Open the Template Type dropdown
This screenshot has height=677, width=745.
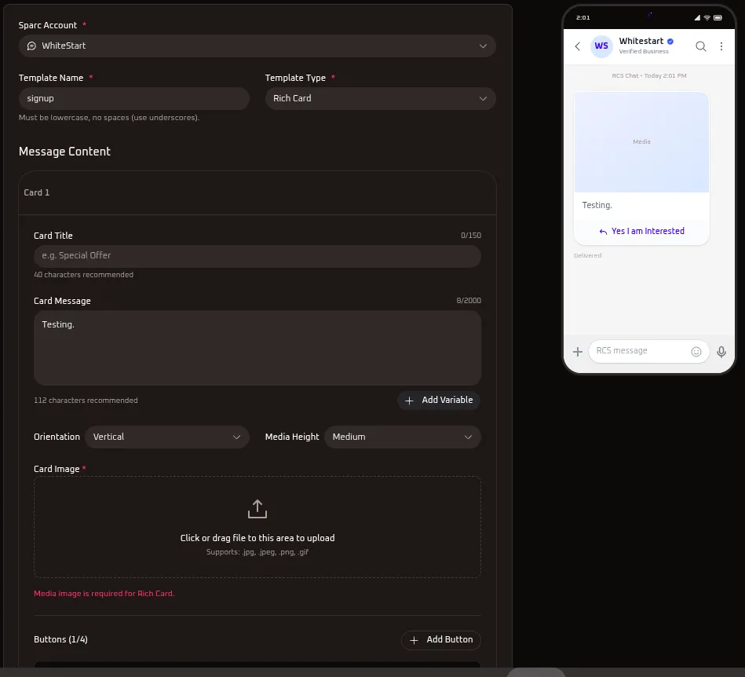pyautogui.click(x=381, y=98)
